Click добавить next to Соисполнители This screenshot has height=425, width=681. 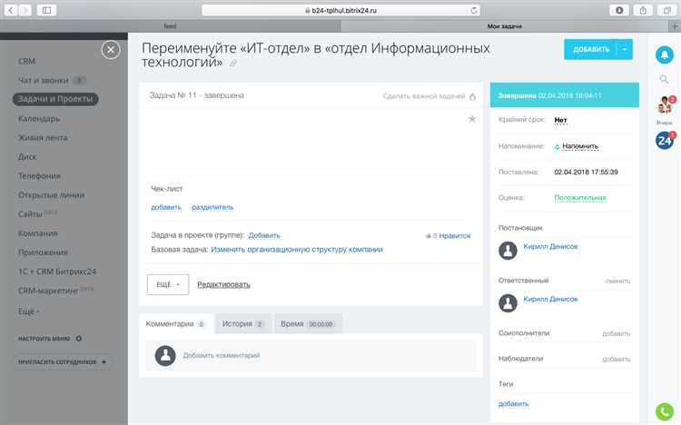[617, 334]
